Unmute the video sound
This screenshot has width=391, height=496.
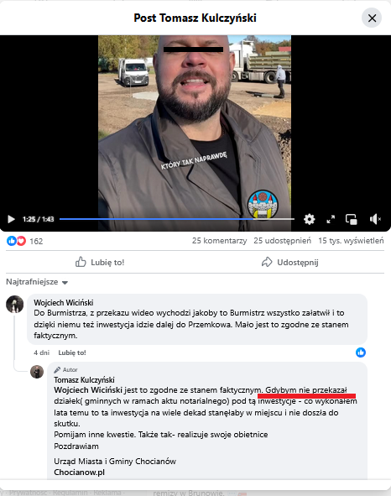(375, 219)
